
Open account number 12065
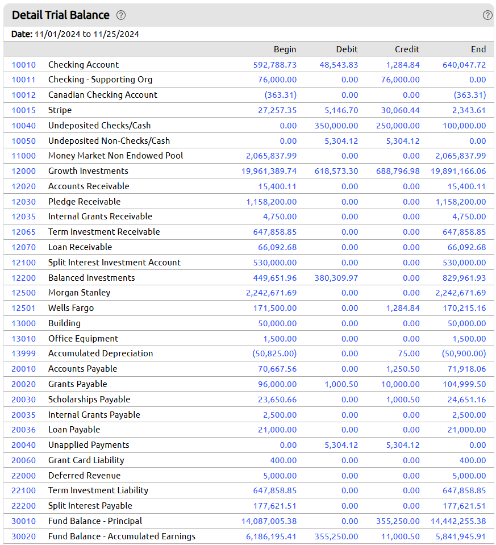(x=24, y=232)
